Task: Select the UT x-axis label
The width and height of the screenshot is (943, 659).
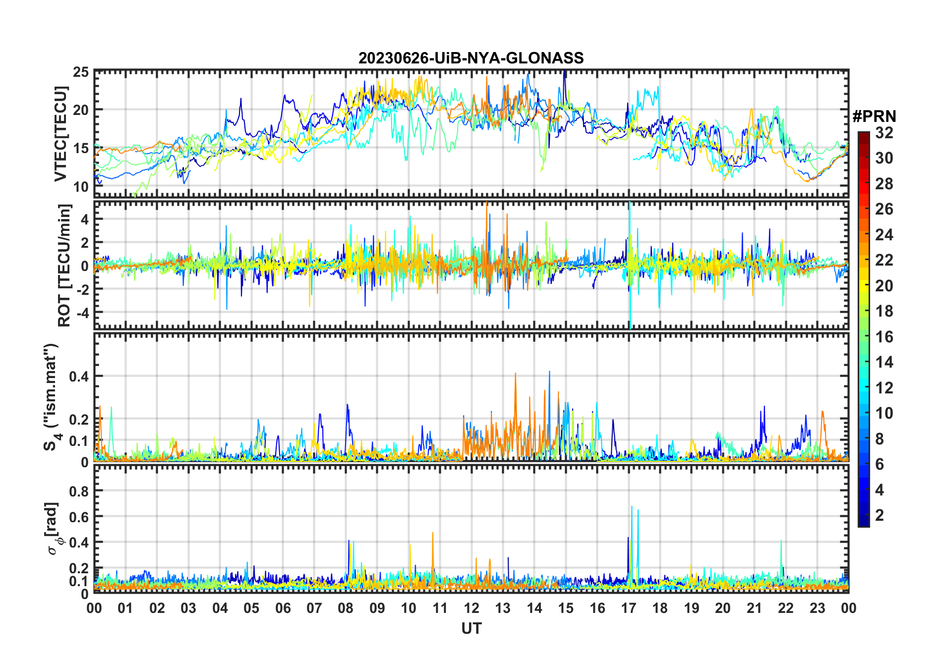Action: [471, 629]
